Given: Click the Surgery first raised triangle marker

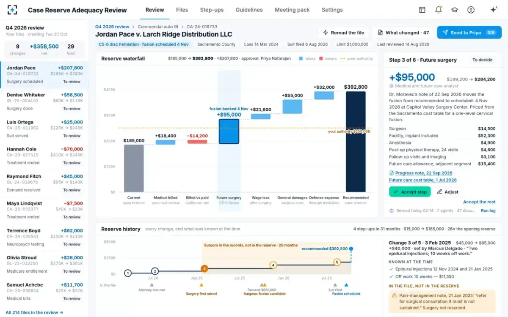Looking at the screenshot, I should coord(201,285).
